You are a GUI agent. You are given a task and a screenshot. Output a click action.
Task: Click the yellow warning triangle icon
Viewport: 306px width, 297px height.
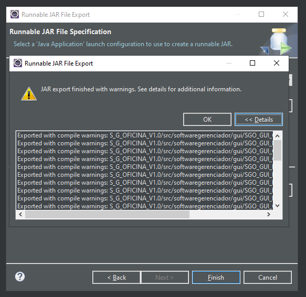tap(29, 94)
